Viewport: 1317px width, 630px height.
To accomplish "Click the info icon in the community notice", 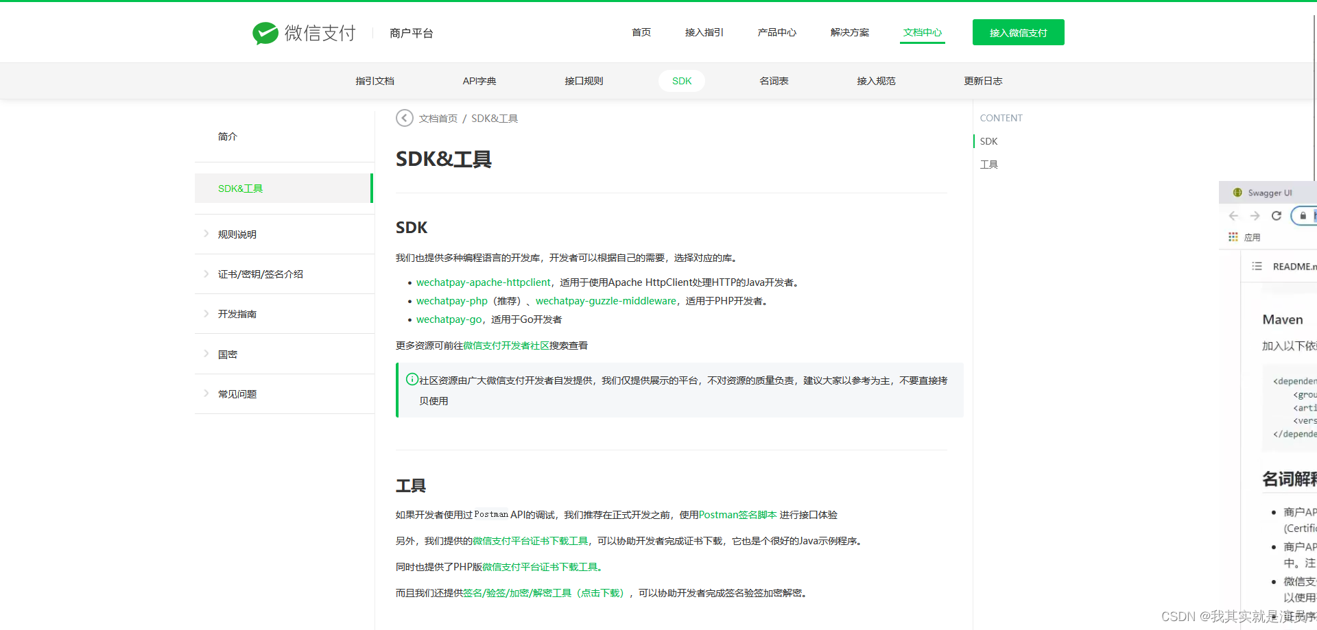I will 412,379.
